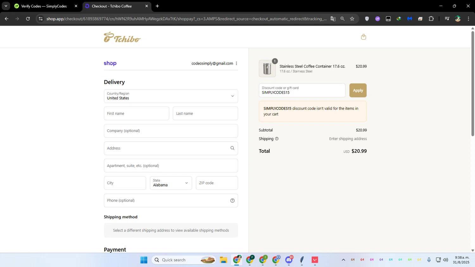Click the Apartment, suite field

(171, 166)
